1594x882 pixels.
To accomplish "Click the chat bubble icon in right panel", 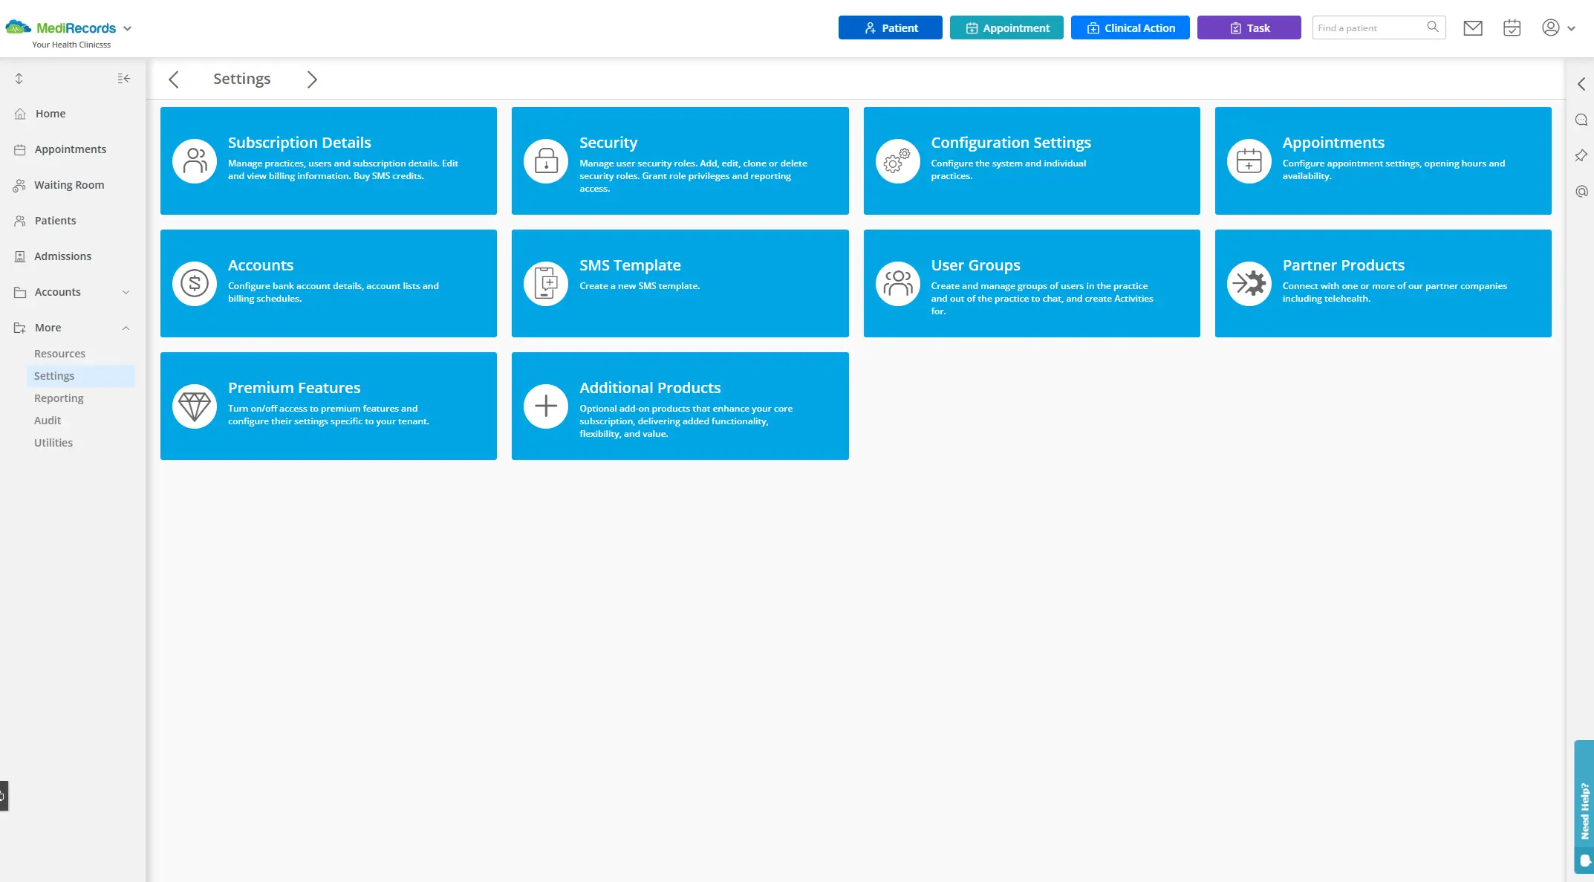I will 1581,120.
